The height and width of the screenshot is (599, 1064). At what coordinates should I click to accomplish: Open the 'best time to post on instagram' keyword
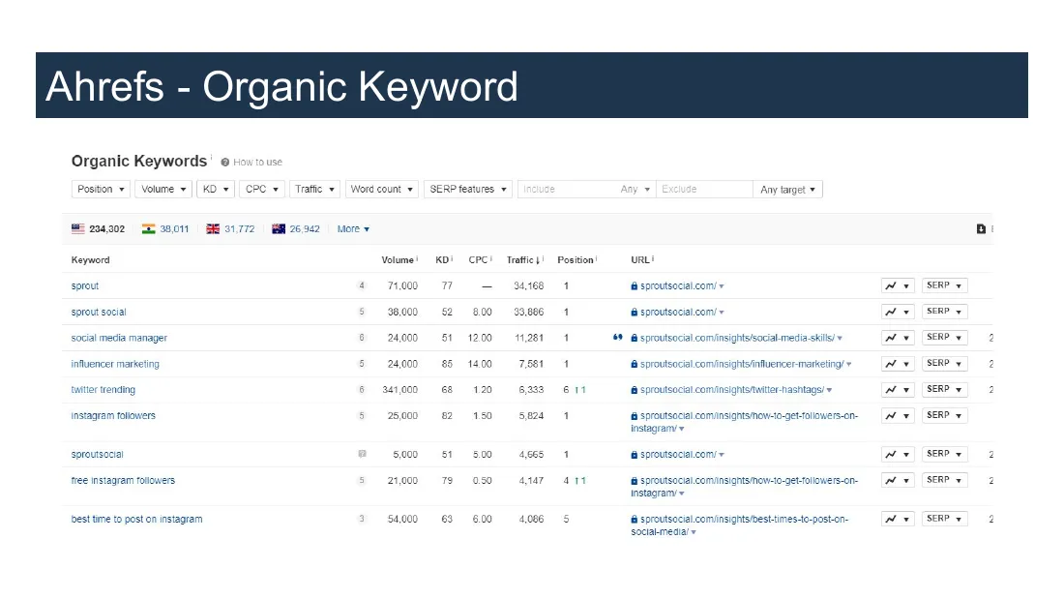(136, 520)
